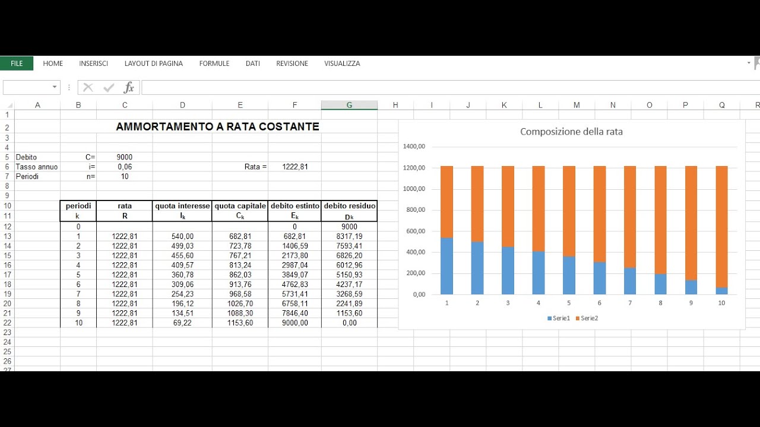Image resolution: width=760 pixels, height=427 pixels.
Task: Select the 'Rata =' label cell
Action: (240, 167)
